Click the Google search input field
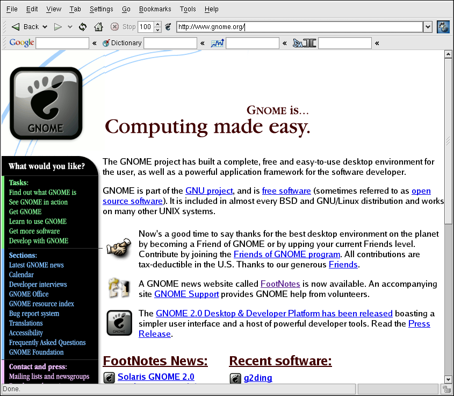The height and width of the screenshot is (396, 454). click(x=62, y=43)
